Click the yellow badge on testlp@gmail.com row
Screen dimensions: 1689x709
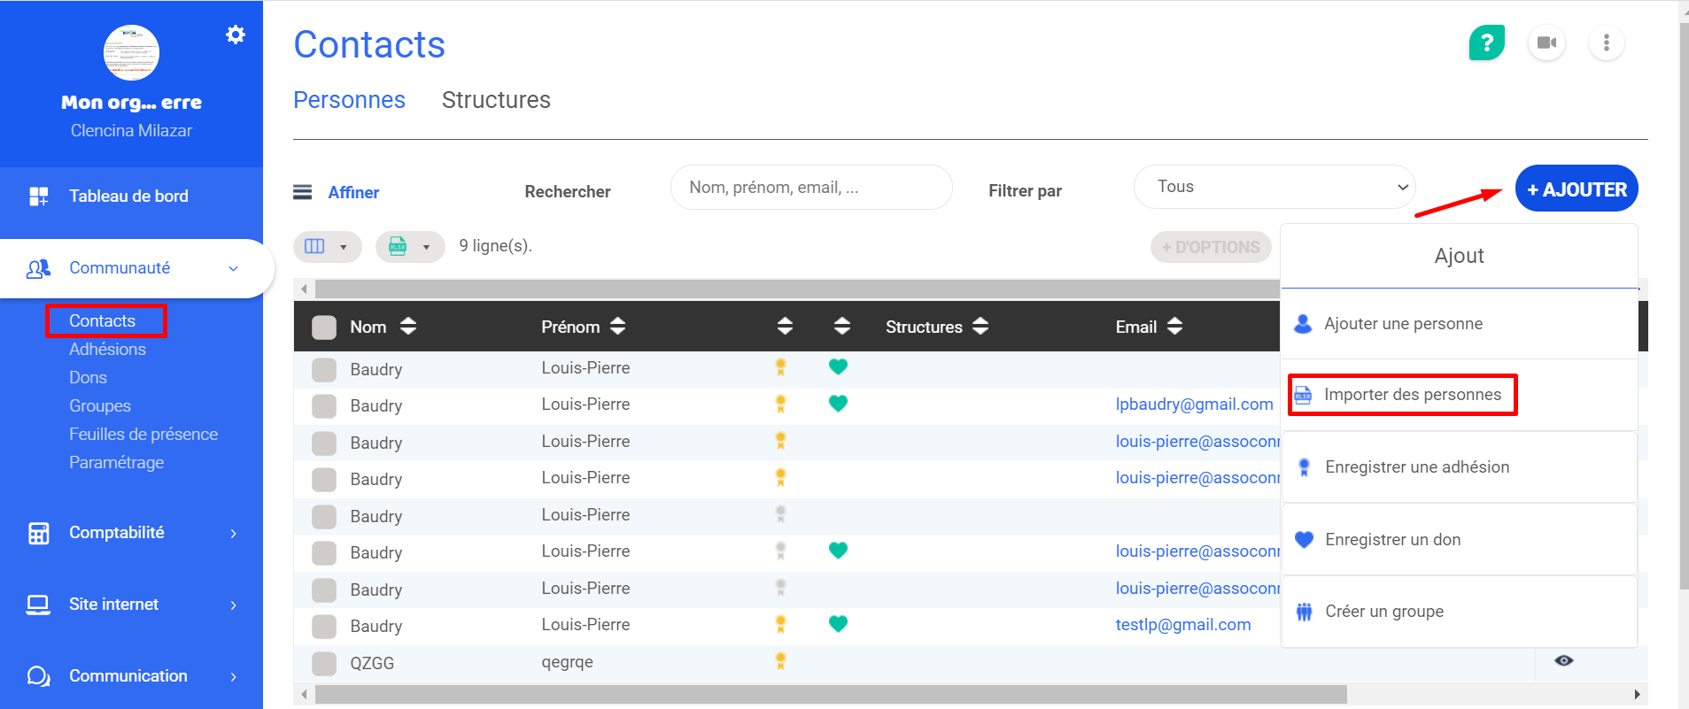tap(780, 624)
